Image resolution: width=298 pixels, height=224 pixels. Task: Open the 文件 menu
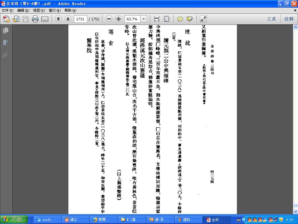pos(8,10)
